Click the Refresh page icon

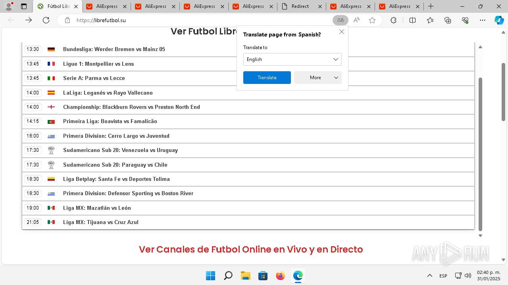pyautogui.click(x=46, y=20)
